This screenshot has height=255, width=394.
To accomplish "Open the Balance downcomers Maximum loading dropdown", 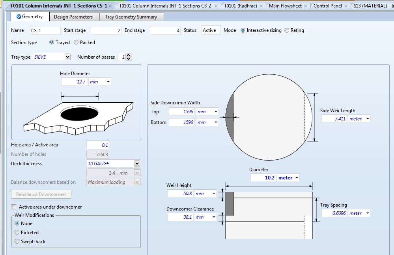I will [137, 182].
